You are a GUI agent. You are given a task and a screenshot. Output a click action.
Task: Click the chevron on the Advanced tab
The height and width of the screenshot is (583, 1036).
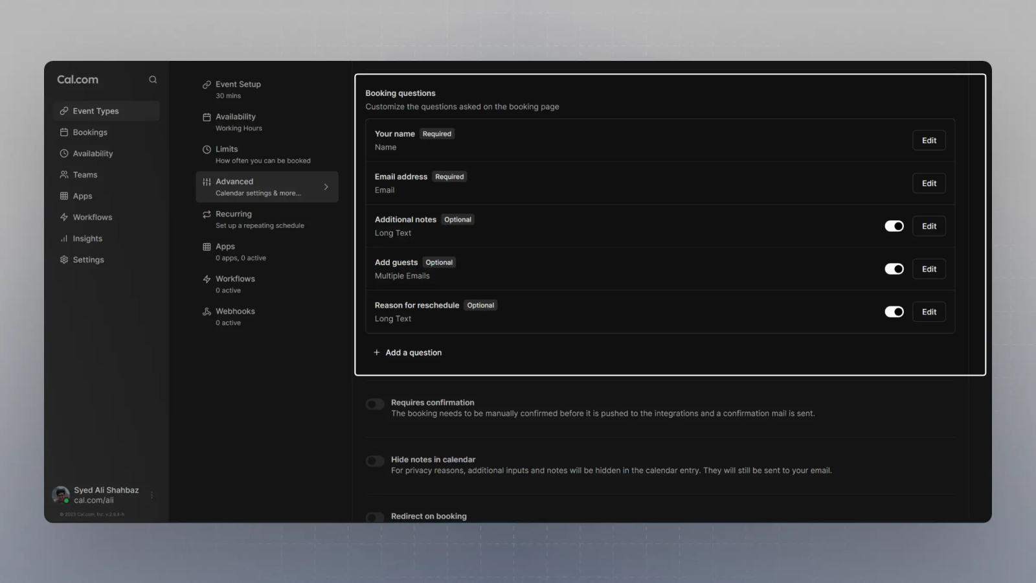[x=326, y=187]
